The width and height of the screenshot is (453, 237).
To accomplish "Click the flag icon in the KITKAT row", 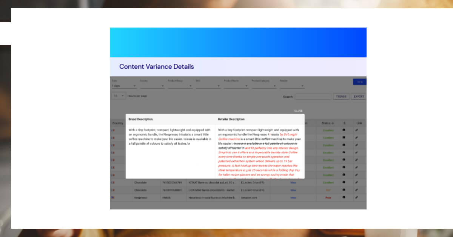I will (x=112, y=182).
